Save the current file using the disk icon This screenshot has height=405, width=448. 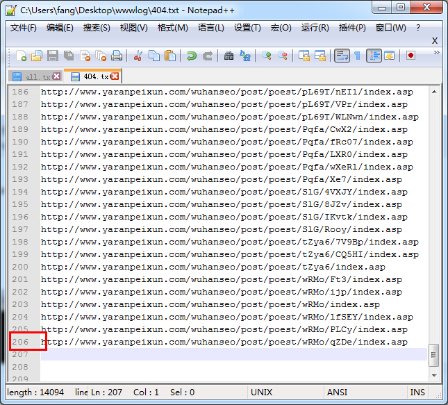[53, 56]
